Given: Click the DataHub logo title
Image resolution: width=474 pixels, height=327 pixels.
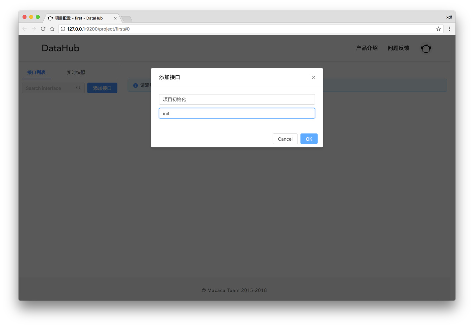Looking at the screenshot, I should click(x=60, y=48).
